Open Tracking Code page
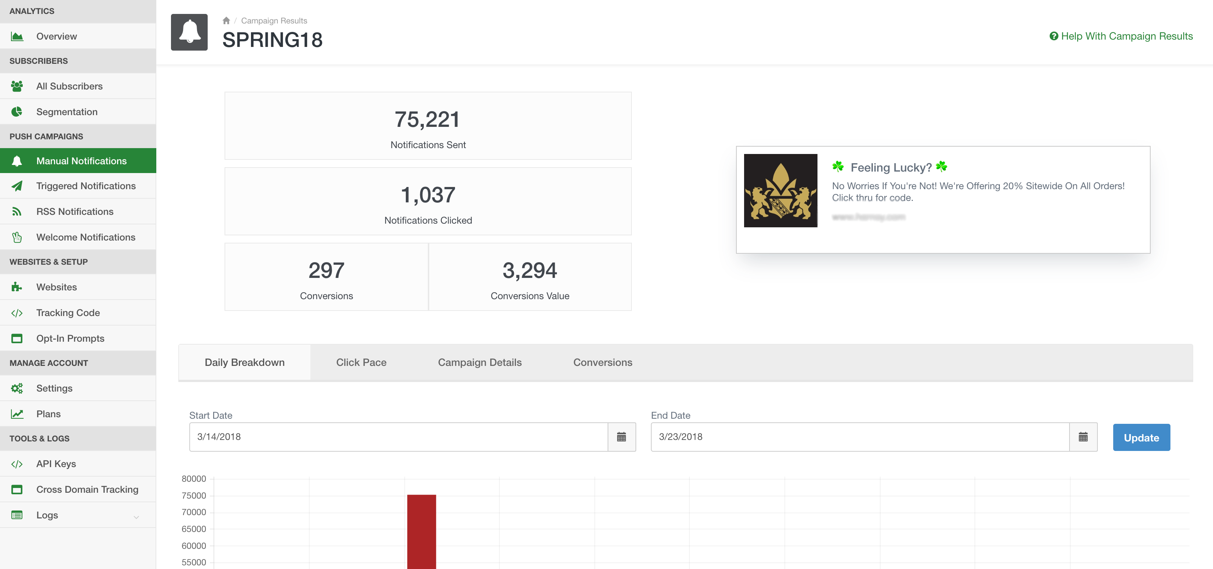Screen dimensions: 1213x569 pos(78,313)
